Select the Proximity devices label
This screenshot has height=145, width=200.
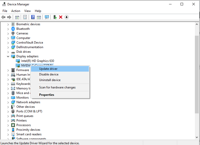tap(28, 130)
